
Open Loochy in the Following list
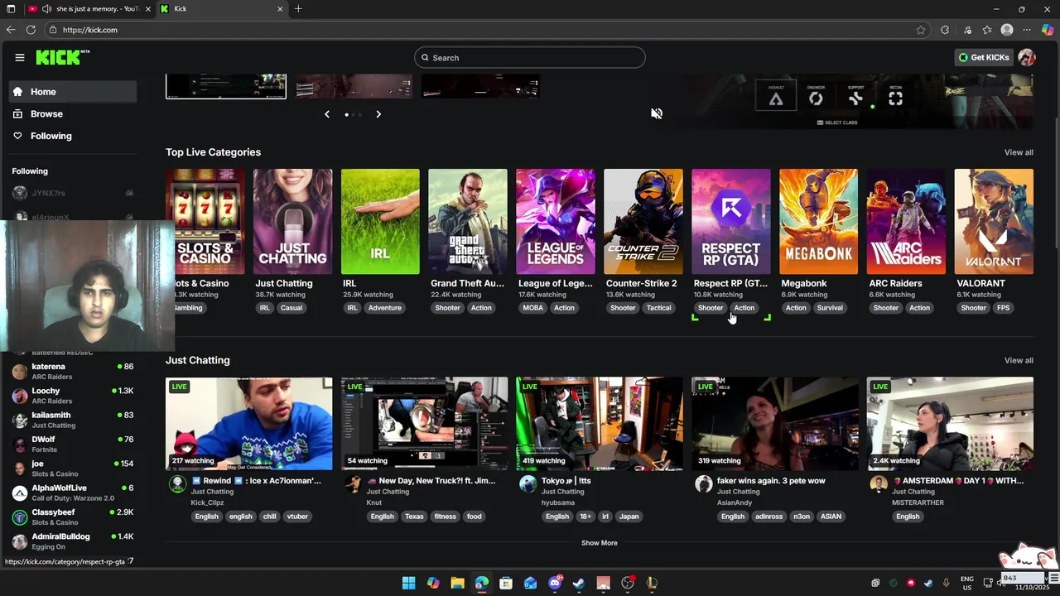point(72,396)
